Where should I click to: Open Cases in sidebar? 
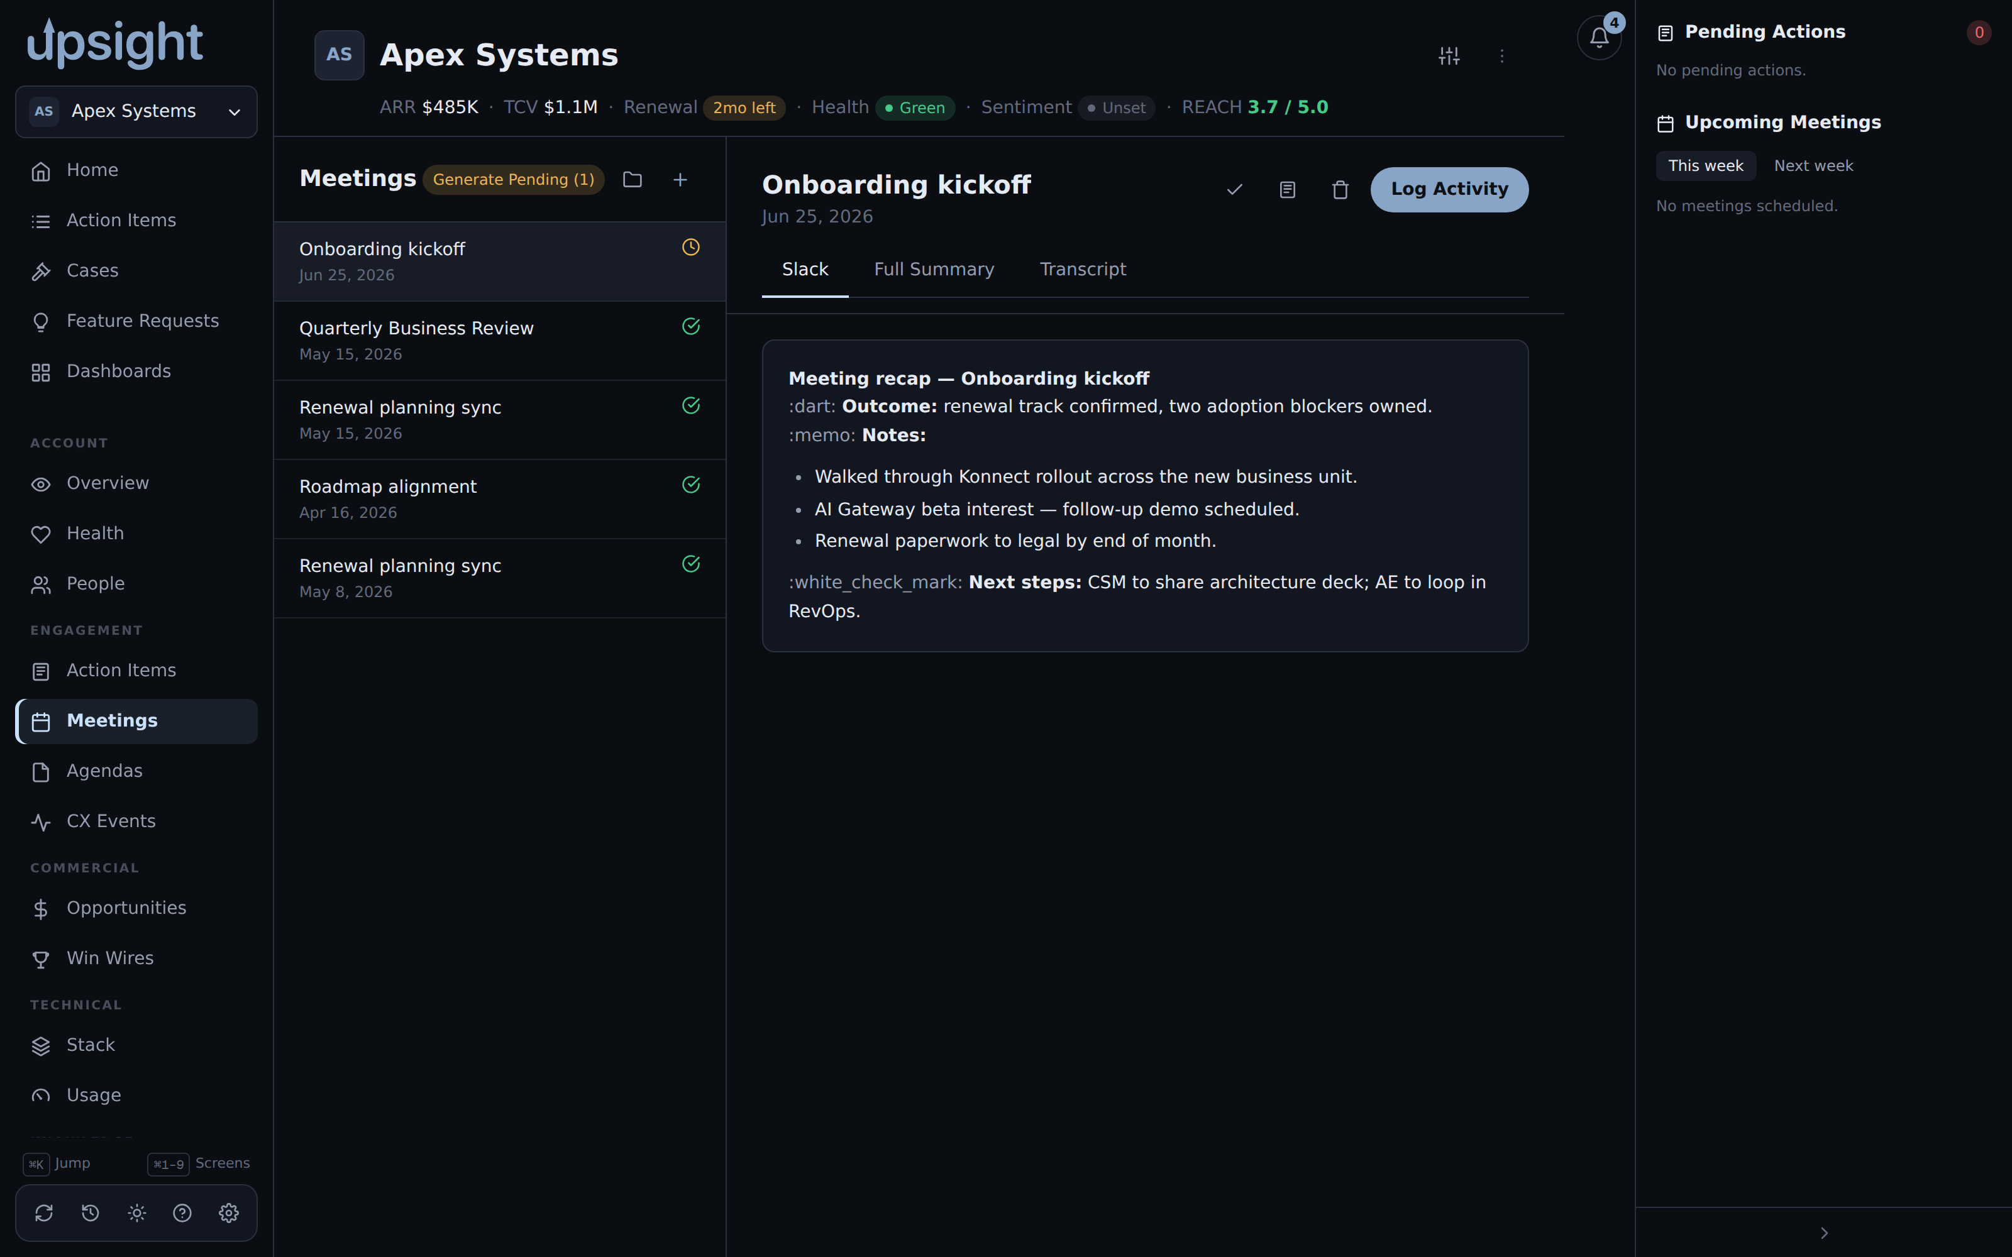[x=136, y=271]
